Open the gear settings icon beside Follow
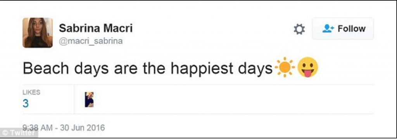397x139 pixels. [x=299, y=29]
